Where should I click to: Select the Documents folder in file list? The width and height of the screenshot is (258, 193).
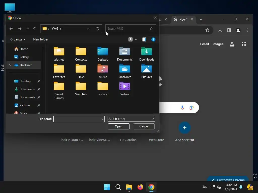[x=125, y=54]
